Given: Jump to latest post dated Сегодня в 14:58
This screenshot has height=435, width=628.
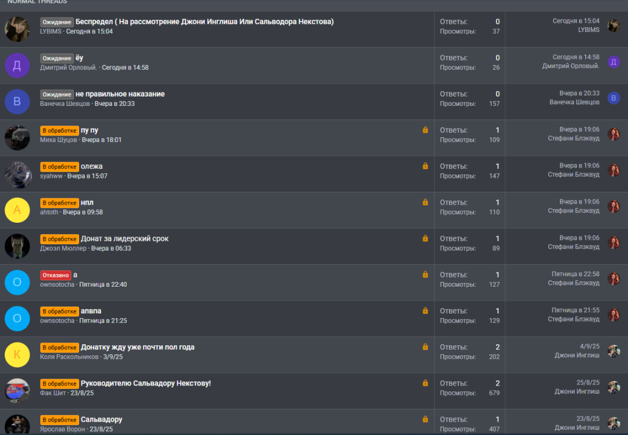Looking at the screenshot, I should [576, 57].
